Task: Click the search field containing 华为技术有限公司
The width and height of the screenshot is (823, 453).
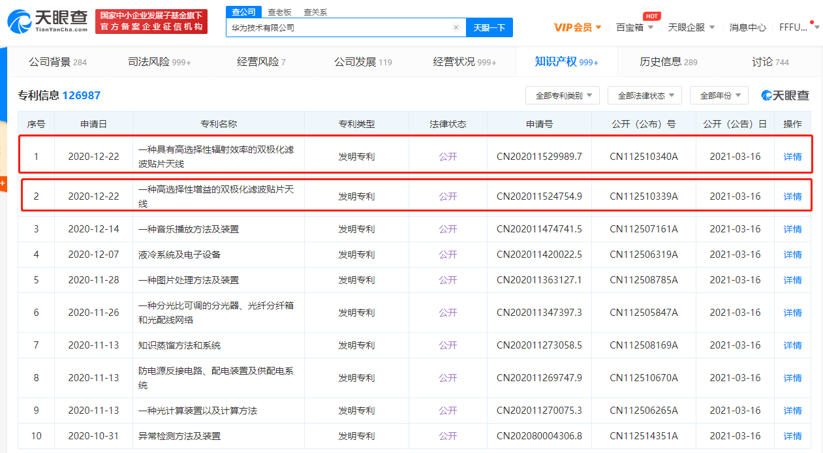Action: click(346, 27)
